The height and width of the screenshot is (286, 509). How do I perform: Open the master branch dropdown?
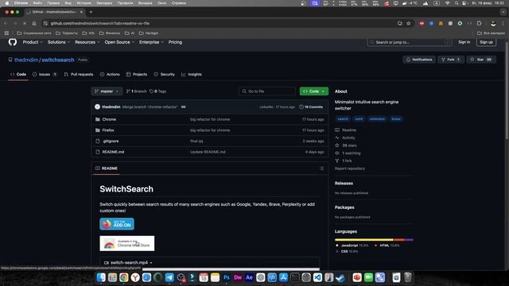[107, 91]
